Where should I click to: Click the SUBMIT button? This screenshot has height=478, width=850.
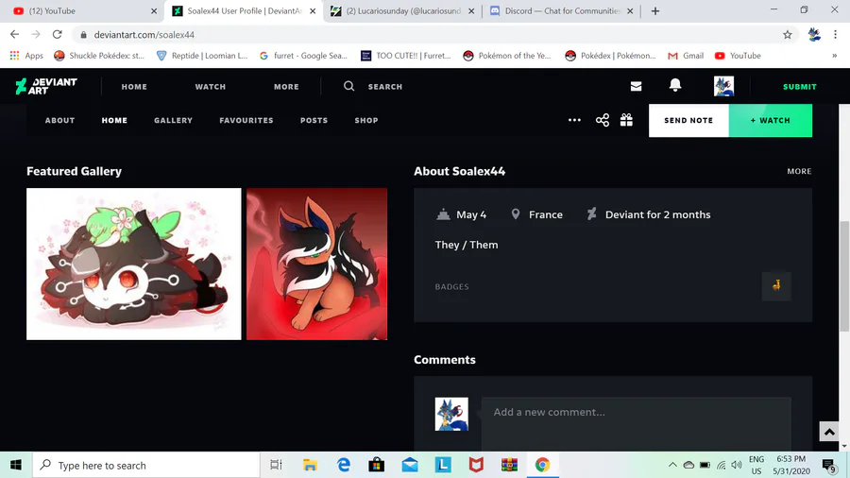click(800, 87)
